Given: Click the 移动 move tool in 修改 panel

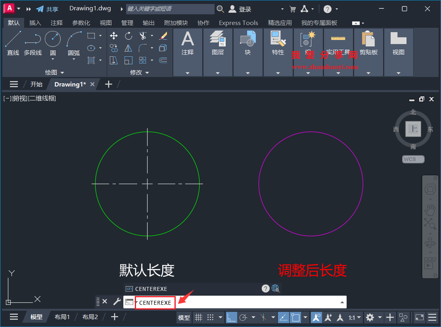Looking at the screenshot, I should point(114,36).
